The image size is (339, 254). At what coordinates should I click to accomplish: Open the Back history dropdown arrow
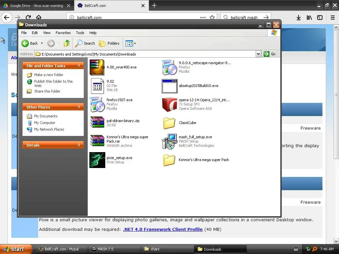pos(42,43)
